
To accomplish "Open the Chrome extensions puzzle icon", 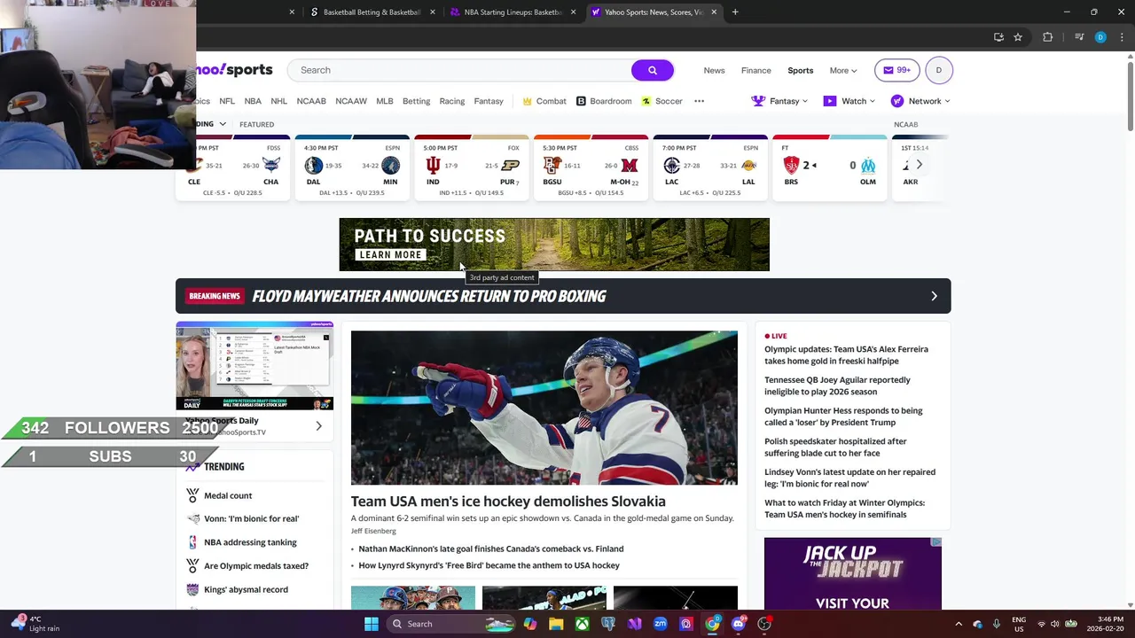I will pos(1048,37).
